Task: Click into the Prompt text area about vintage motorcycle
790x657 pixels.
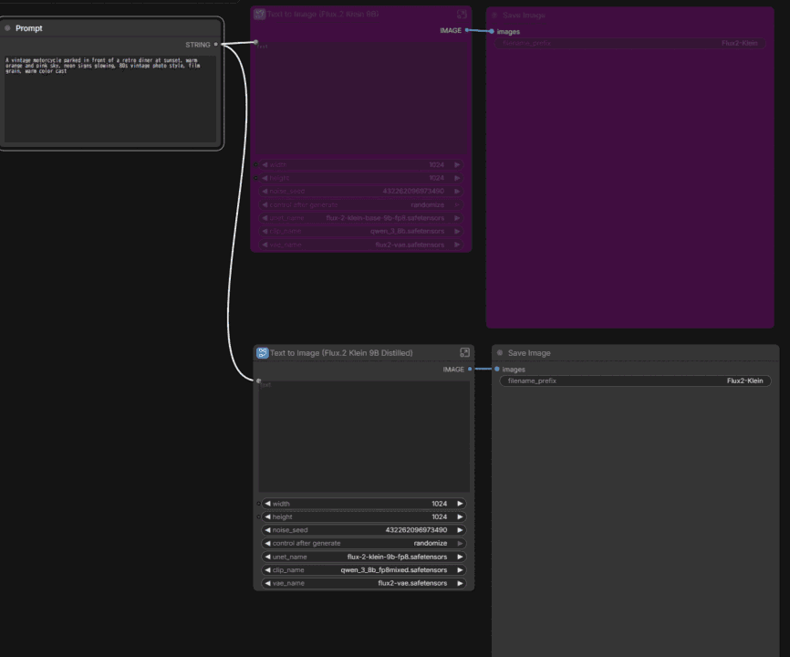Action: [110, 99]
